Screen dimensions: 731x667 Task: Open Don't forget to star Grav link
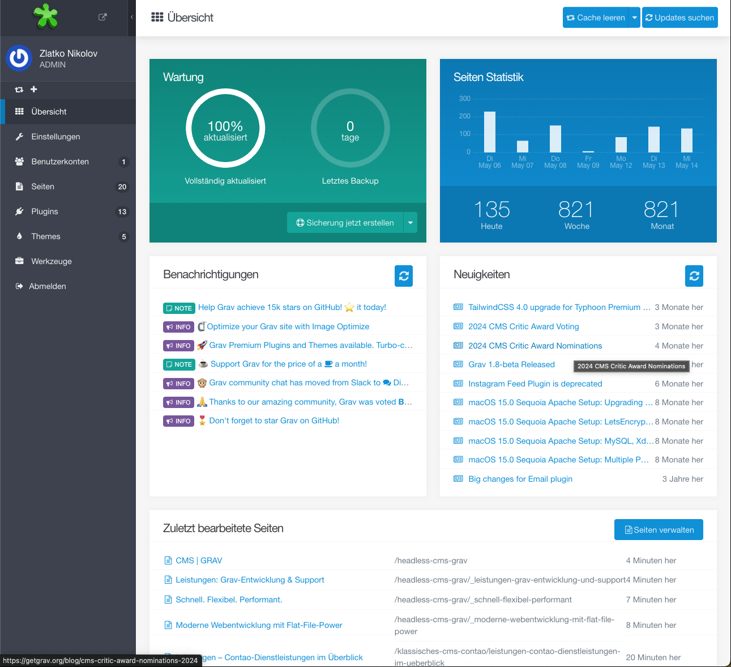(x=274, y=420)
